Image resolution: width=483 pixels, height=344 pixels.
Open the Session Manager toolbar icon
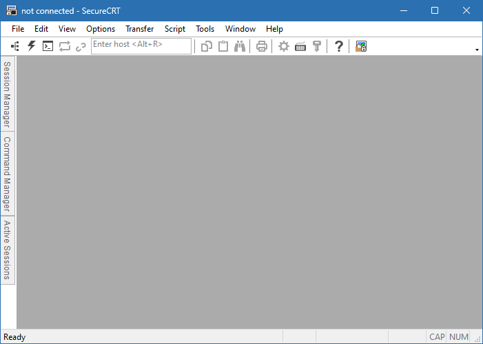click(x=15, y=46)
